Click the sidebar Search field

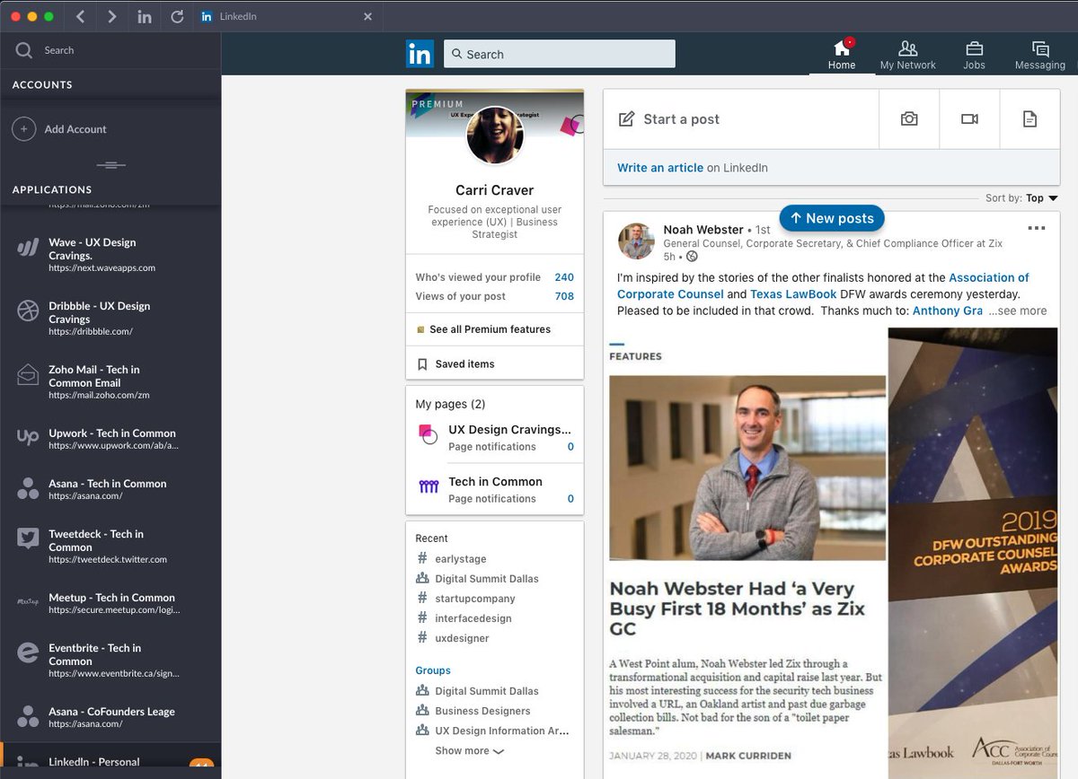pyautogui.click(x=110, y=50)
